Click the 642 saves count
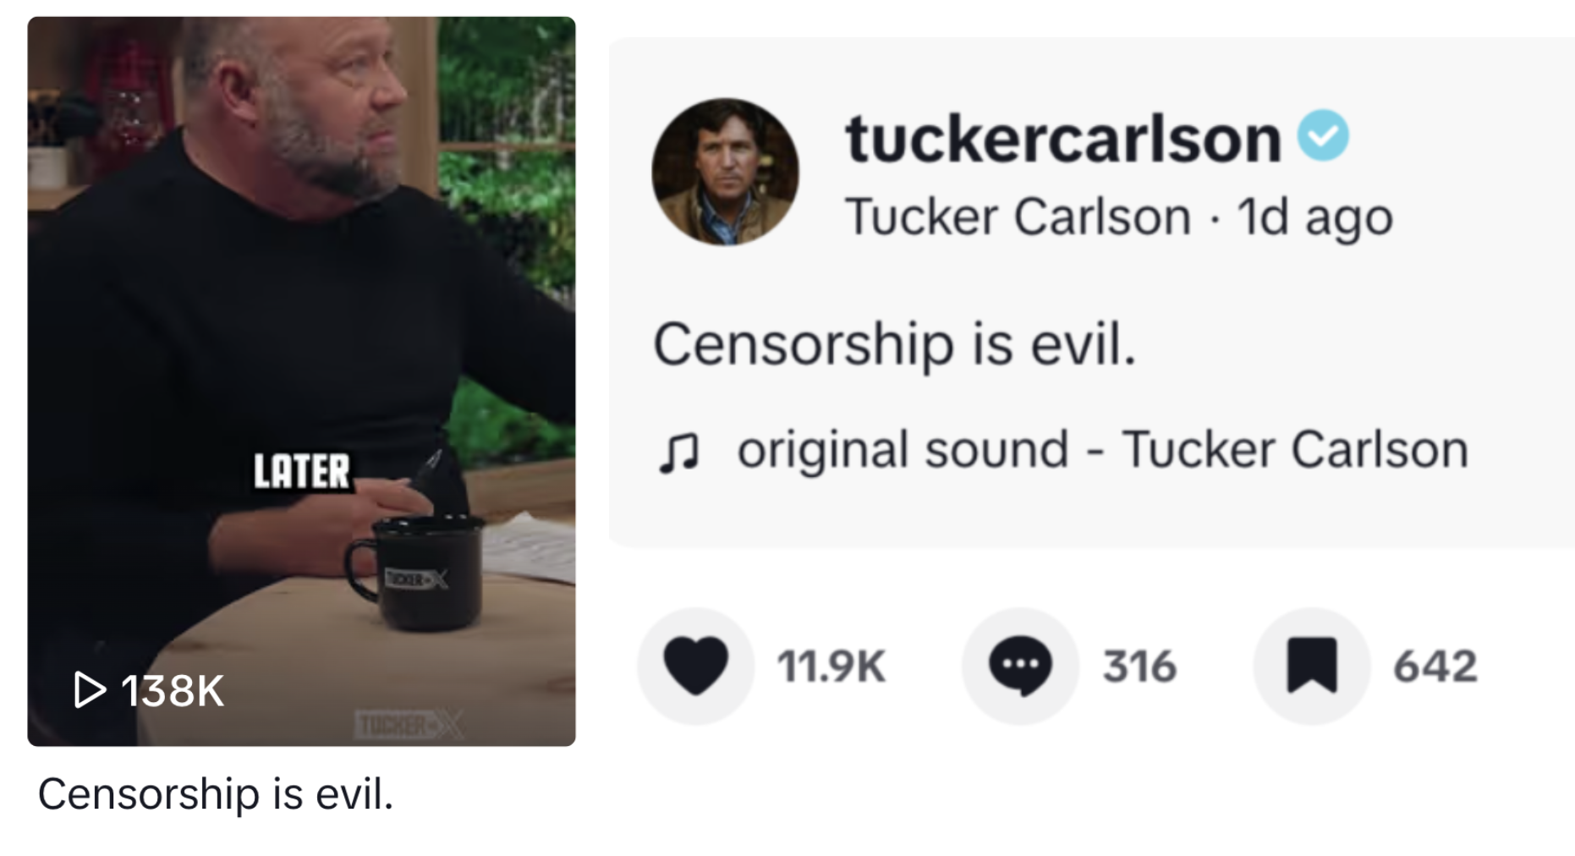The height and width of the screenshot is (856, 1575). tap(1435, 667)
